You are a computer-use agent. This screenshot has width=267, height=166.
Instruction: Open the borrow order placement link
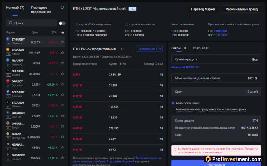(117, 160)
